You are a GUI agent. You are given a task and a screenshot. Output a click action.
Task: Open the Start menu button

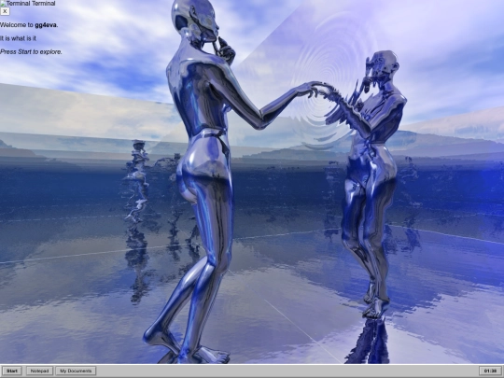[x=12, y=371]
